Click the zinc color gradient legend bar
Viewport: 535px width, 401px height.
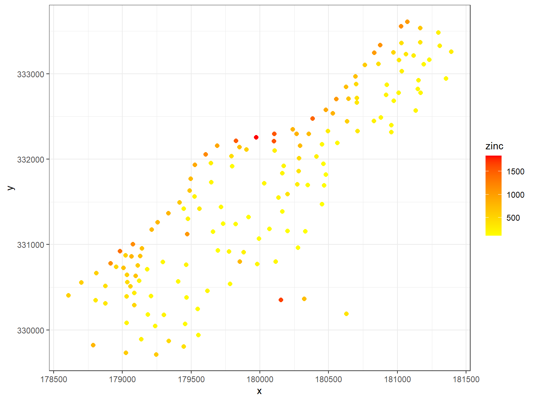point(493,196)
